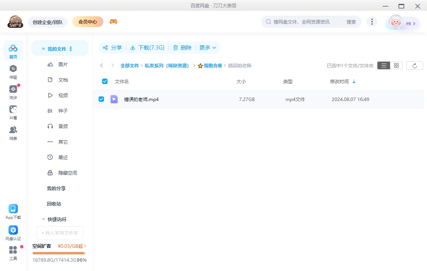Refresh the current file list
The width and height of the screenshot is (427, 271).
click(x=415, y=65)
